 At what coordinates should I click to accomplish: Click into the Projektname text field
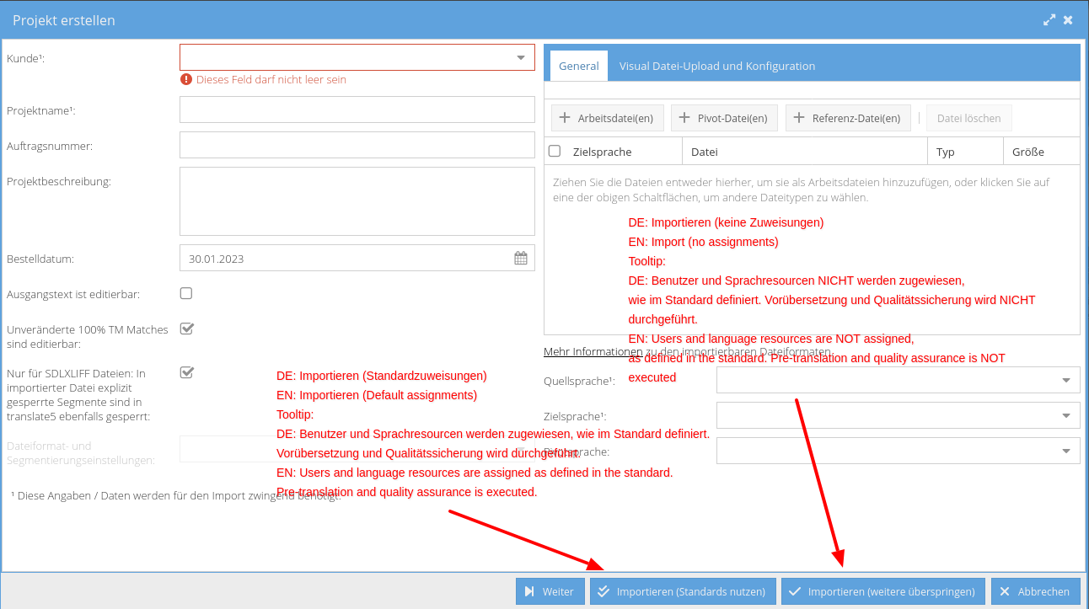[x=357, y=110]
